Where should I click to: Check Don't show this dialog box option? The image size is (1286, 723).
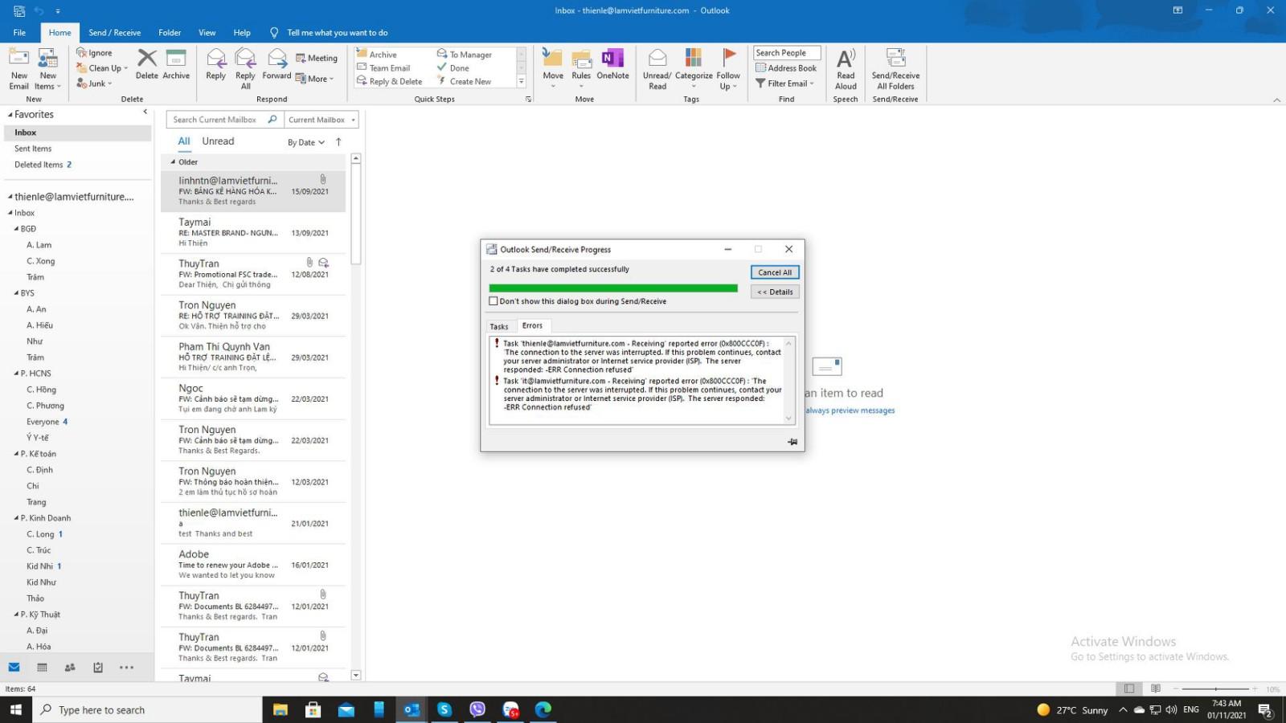(494, 301)
